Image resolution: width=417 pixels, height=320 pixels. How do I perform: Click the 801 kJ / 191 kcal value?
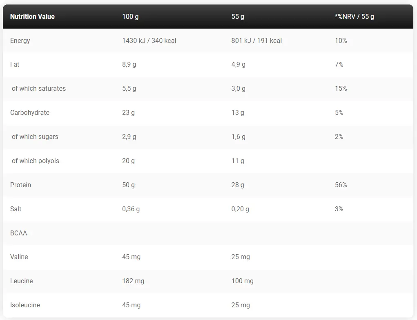pos(256,40)
